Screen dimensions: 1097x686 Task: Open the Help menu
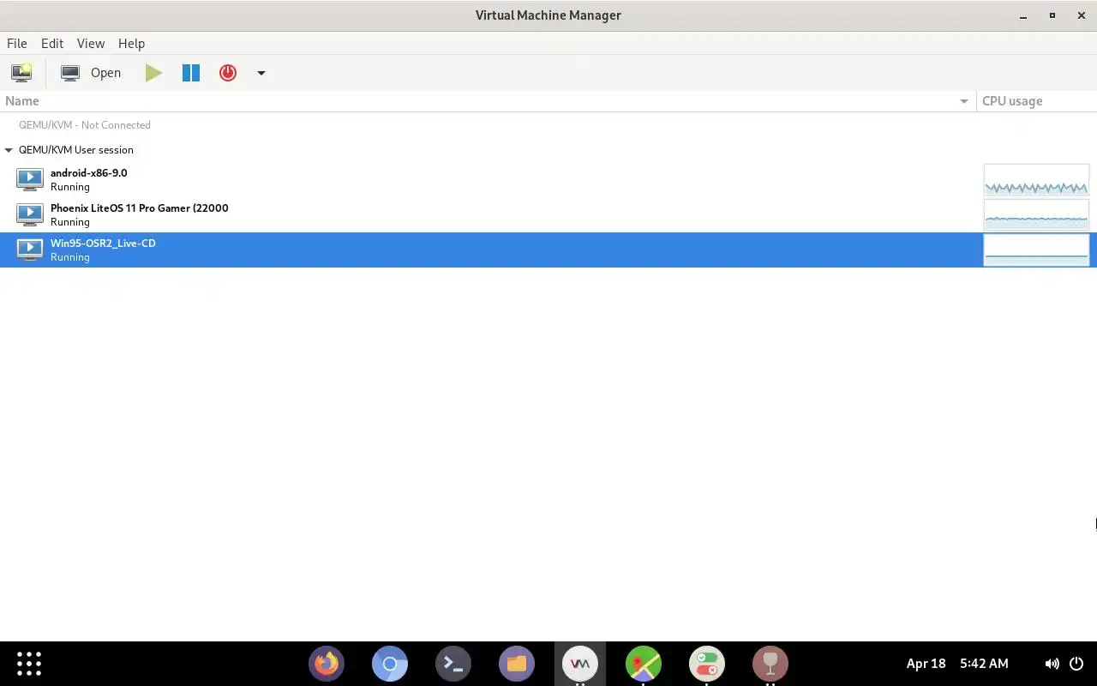coord(131,43)
